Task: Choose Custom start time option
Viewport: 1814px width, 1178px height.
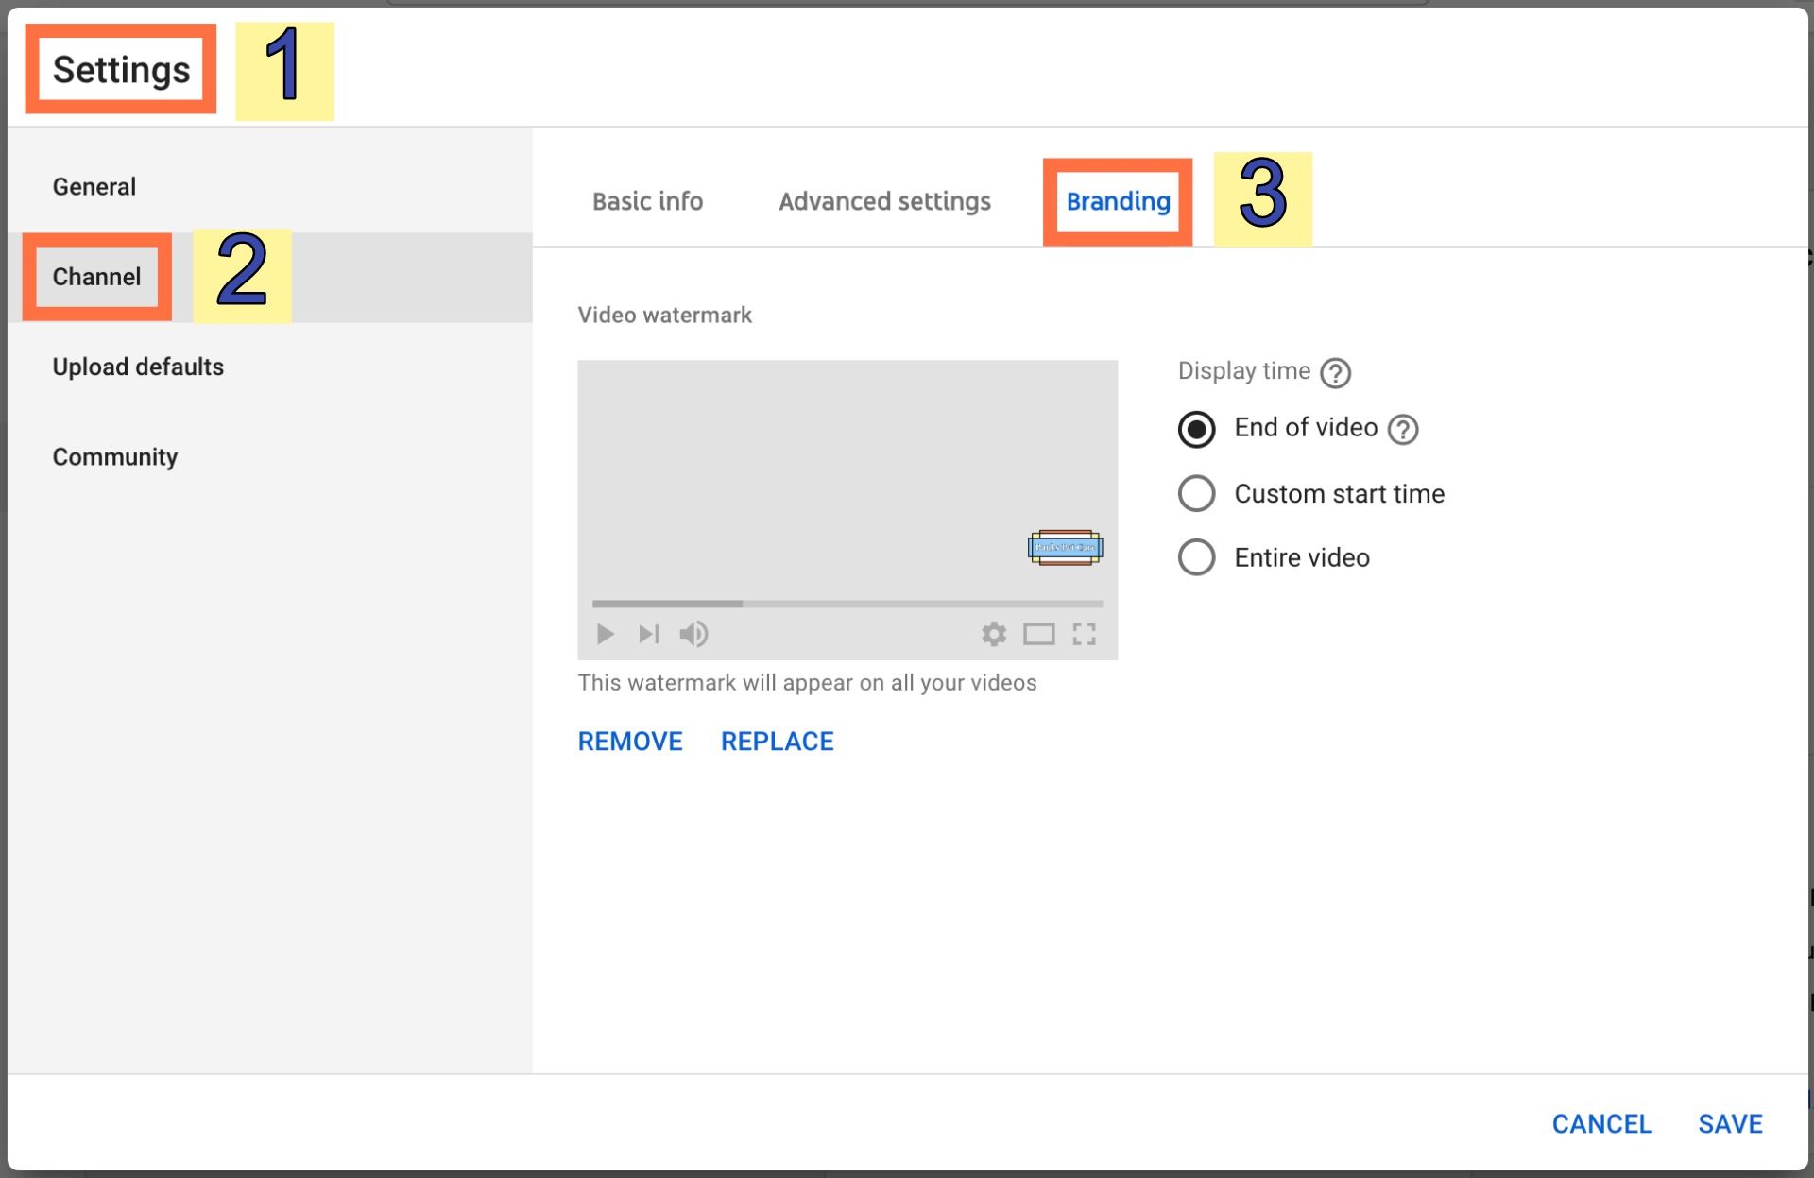Action: click(1196, 493)
